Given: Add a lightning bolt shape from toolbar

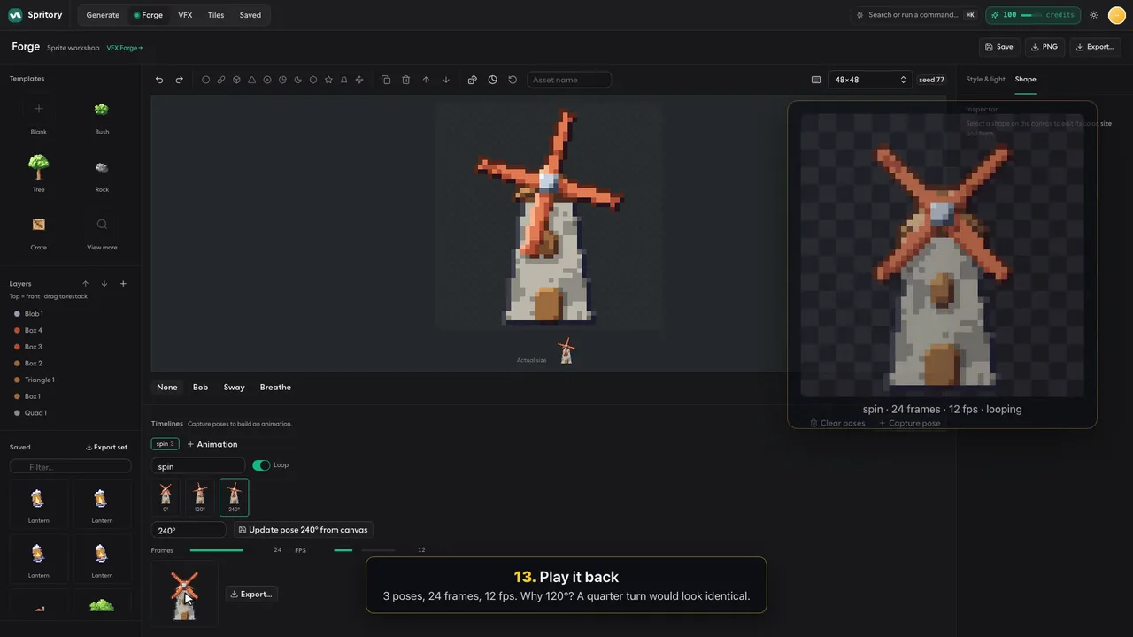Looking at the screenshot, I should 359,80.
